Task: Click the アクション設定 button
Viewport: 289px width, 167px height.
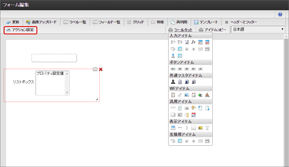Action: [20, 30]
